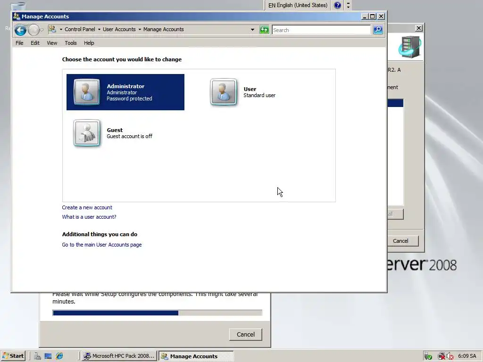The width and height of the screenshot is (483, 362).
Task: Switch to Microsoft HPC Pack 2008 taskbar button
Action: pos(119,356)
